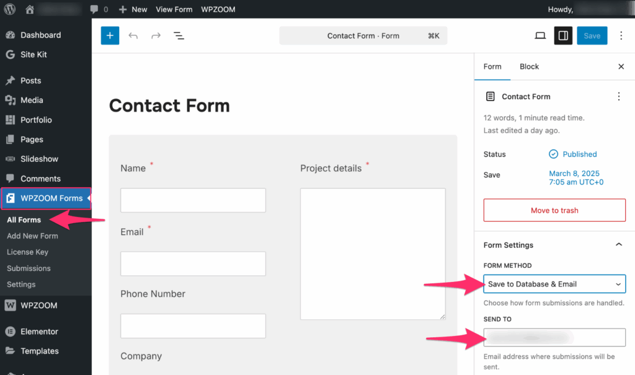Open All Forms submenu

coord(24,220)
